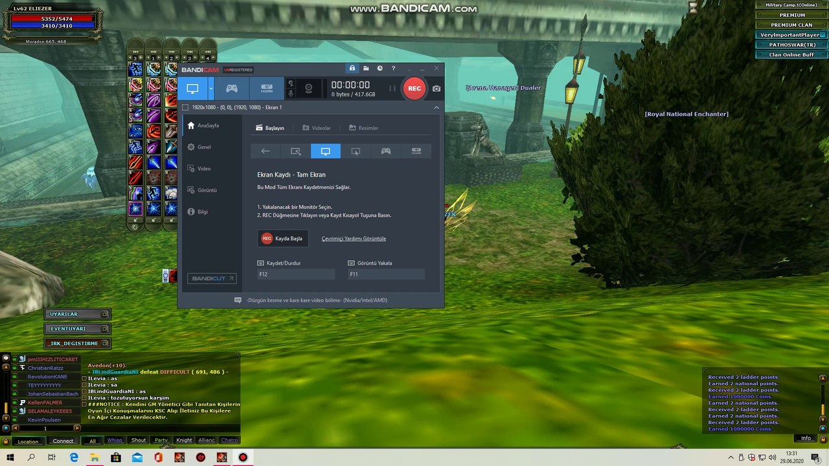This screenshot has height=466, width=829.
Task: Click the Connect button in chat bar
Action: 63,441
